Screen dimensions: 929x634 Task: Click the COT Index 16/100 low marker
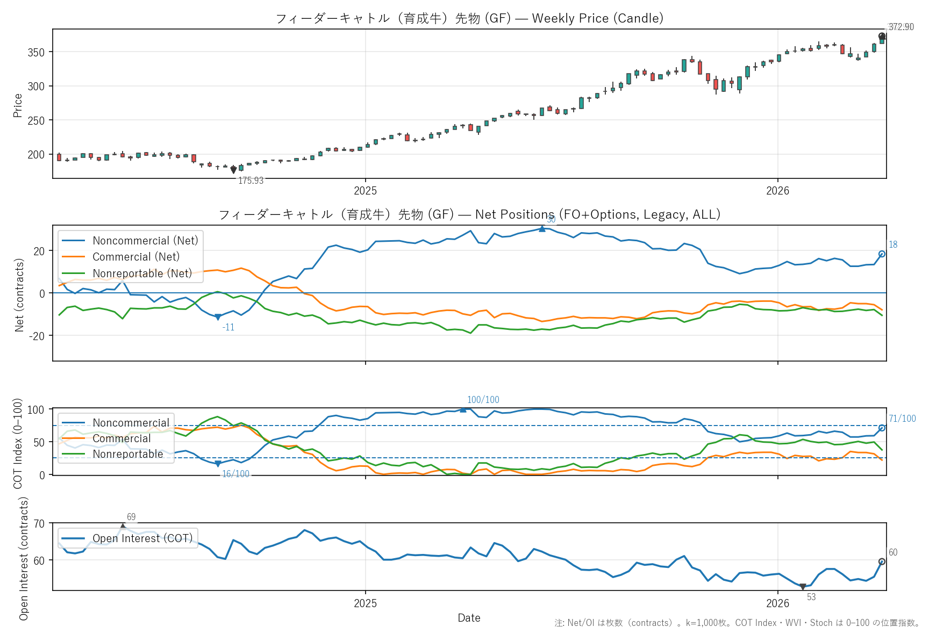pos(218,464)
